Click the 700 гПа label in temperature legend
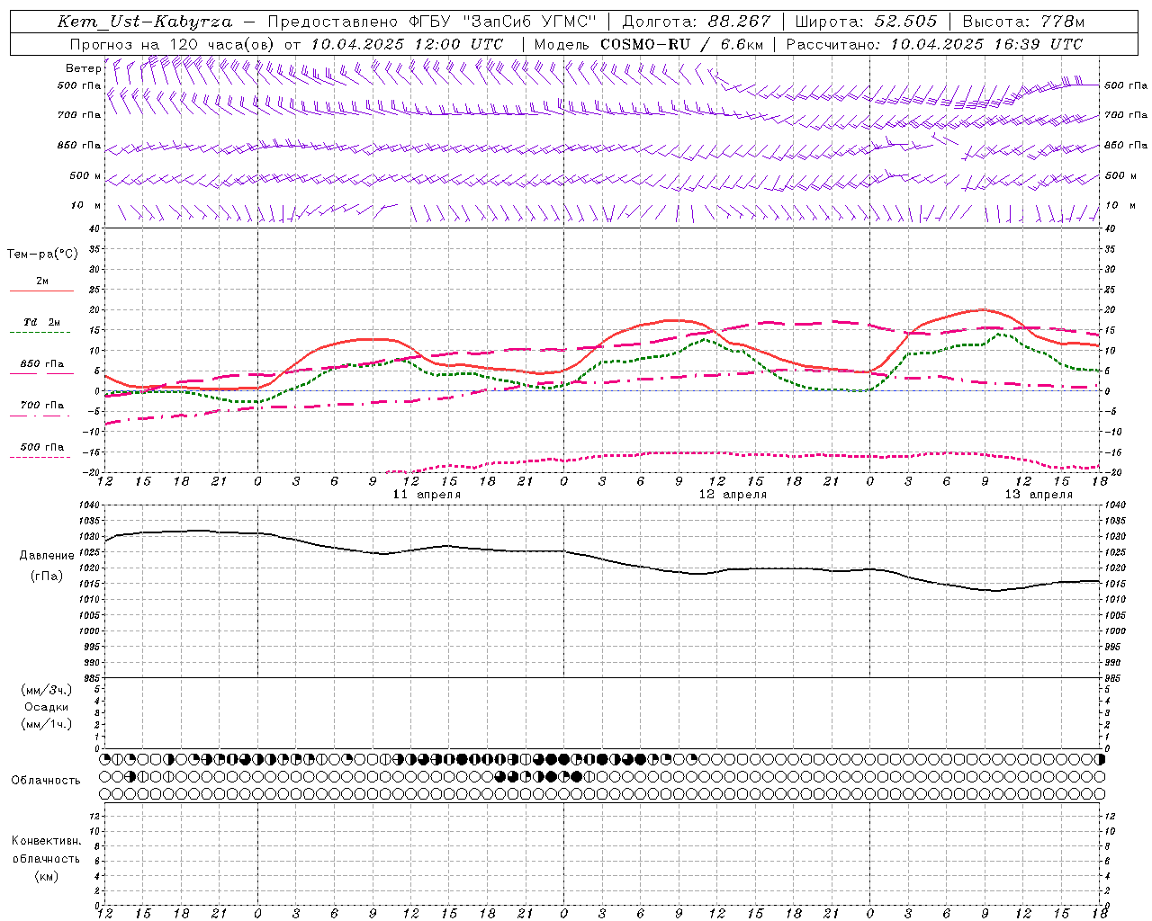The height and width of the screenshot is (921, 1152). 42,406
